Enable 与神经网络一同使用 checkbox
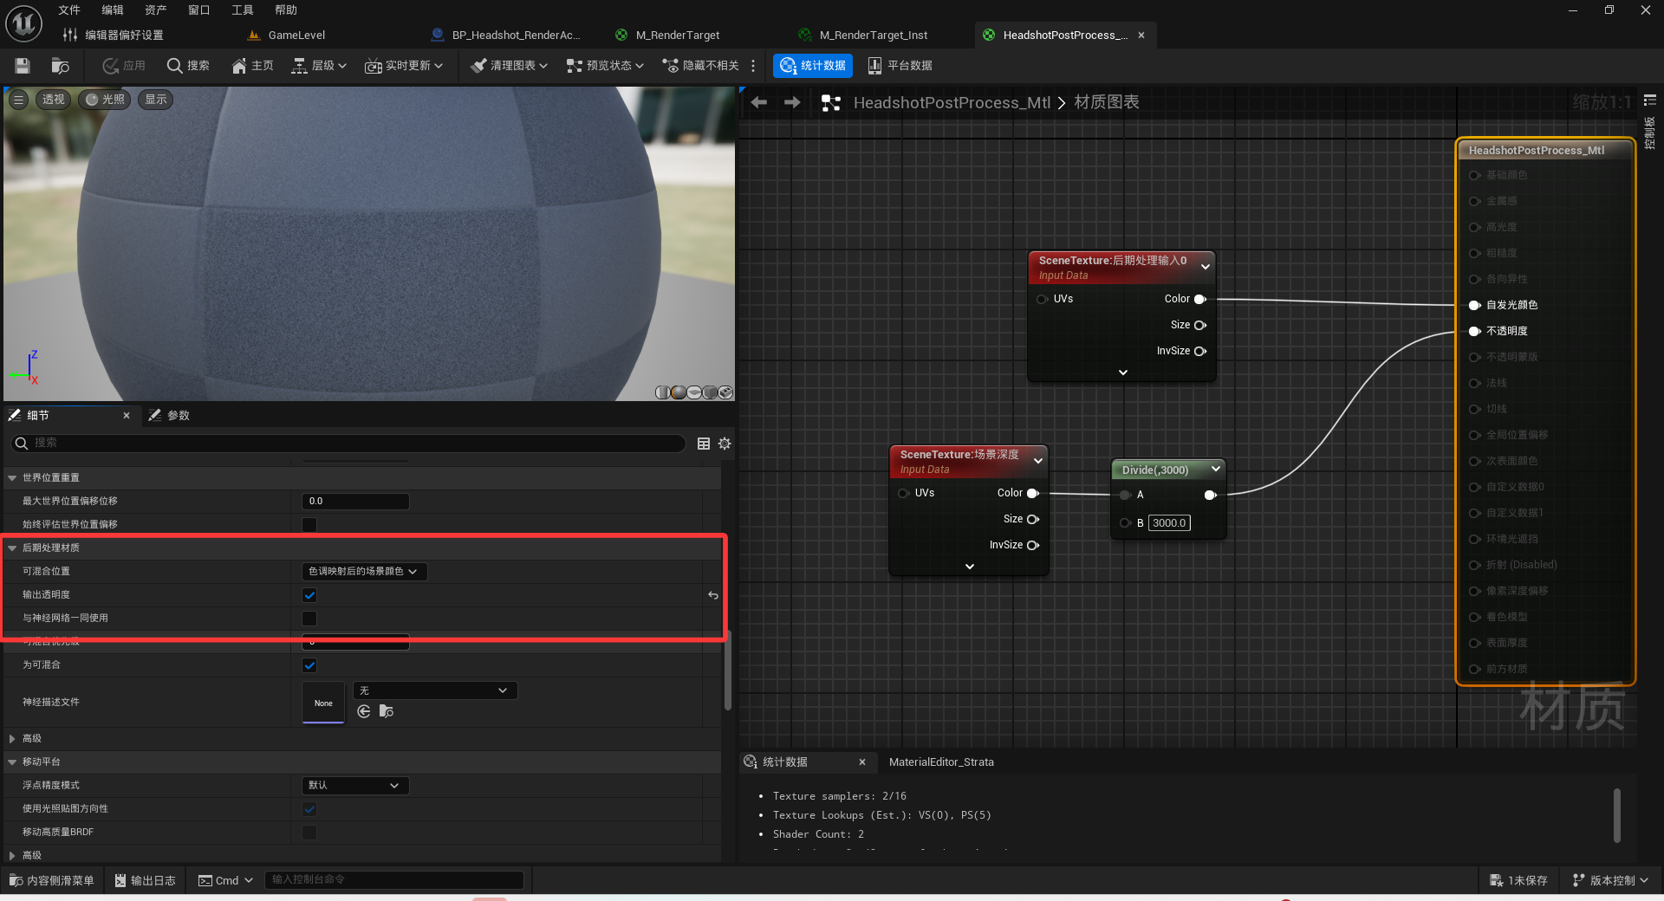1664x901 pixels. tap(309, 619)
